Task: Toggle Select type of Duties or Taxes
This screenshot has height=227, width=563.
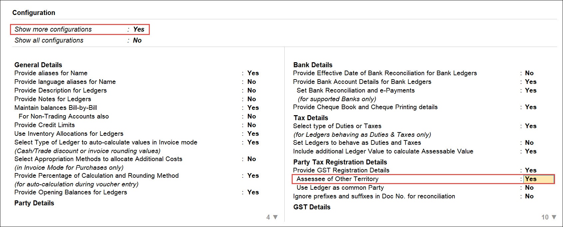Action: click(x=531, y=126)
